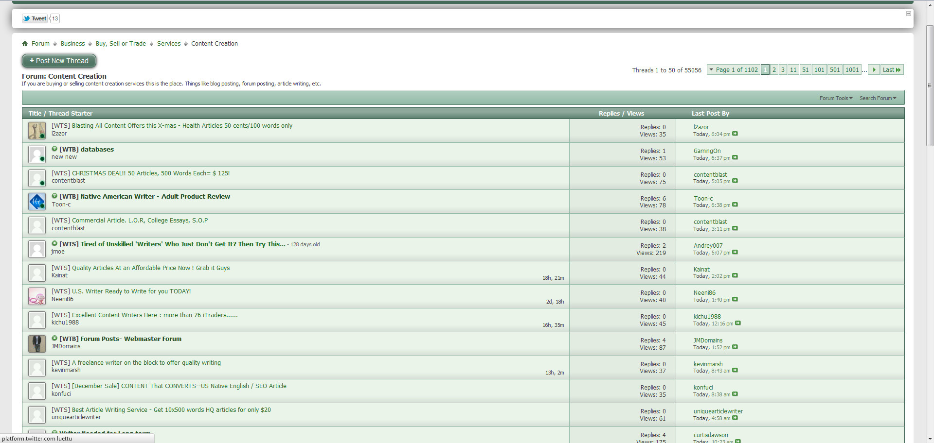Go to last post icon for Toon-c row

[735, 205]
